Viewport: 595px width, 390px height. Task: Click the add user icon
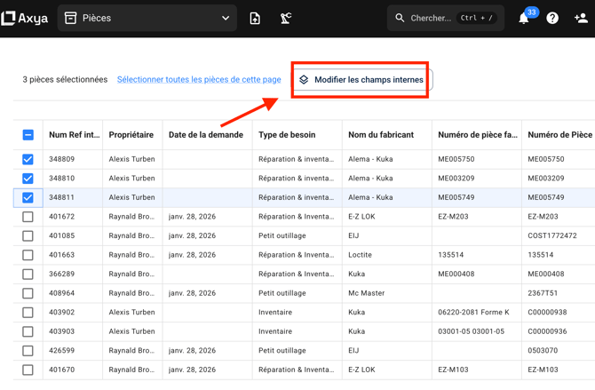[x=581, y=18]
